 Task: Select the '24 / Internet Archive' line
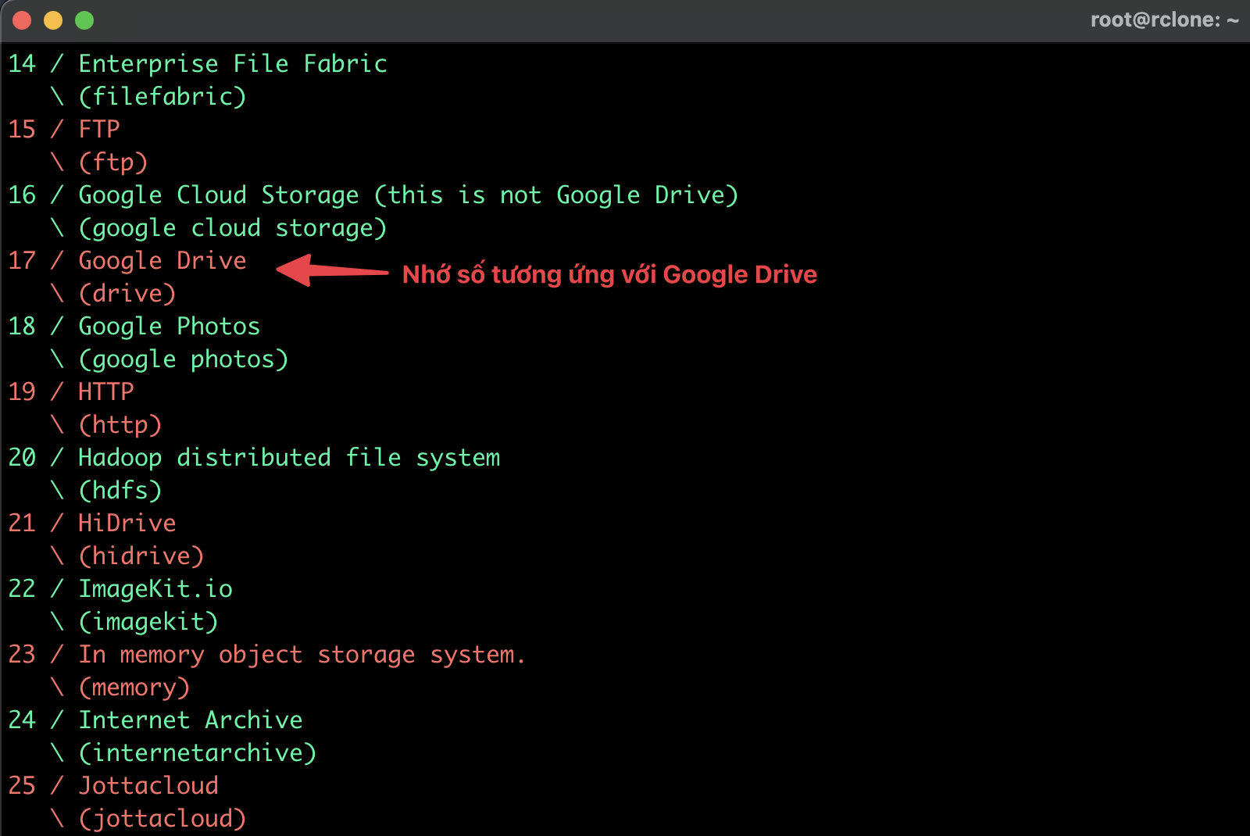tap(155, 720)
